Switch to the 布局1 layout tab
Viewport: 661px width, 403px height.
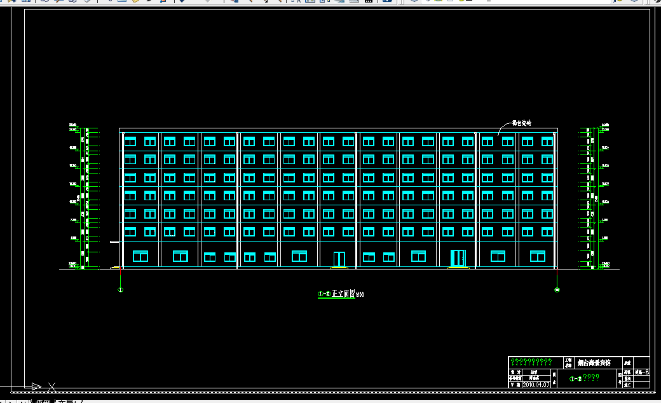[x=68, y=401]
